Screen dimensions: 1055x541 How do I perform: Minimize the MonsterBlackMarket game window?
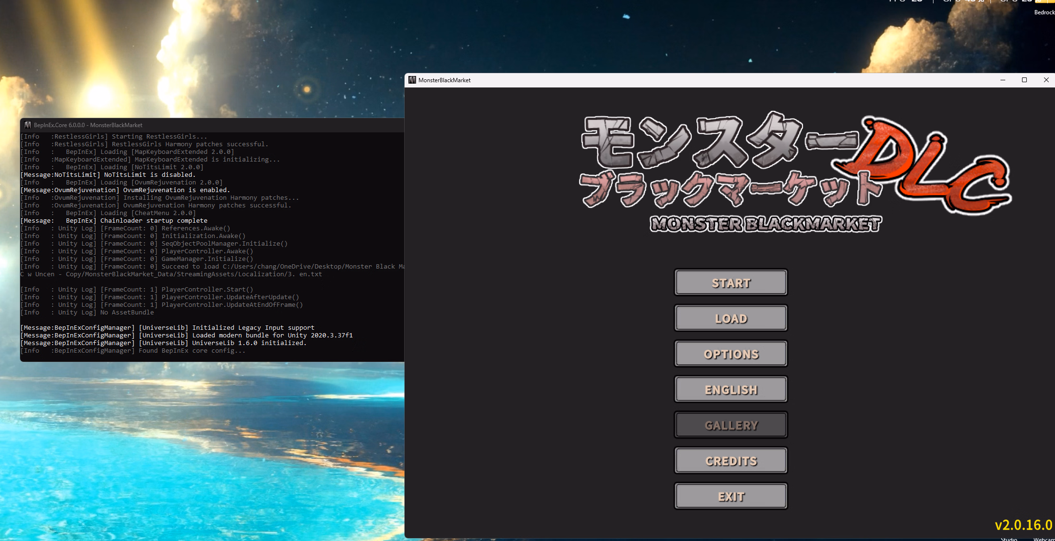pos(1002,80)
